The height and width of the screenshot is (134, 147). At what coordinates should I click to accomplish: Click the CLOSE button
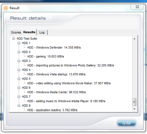coord(127,123)
